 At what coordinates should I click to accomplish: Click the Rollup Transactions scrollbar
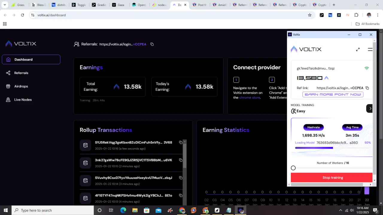[185, 155]
